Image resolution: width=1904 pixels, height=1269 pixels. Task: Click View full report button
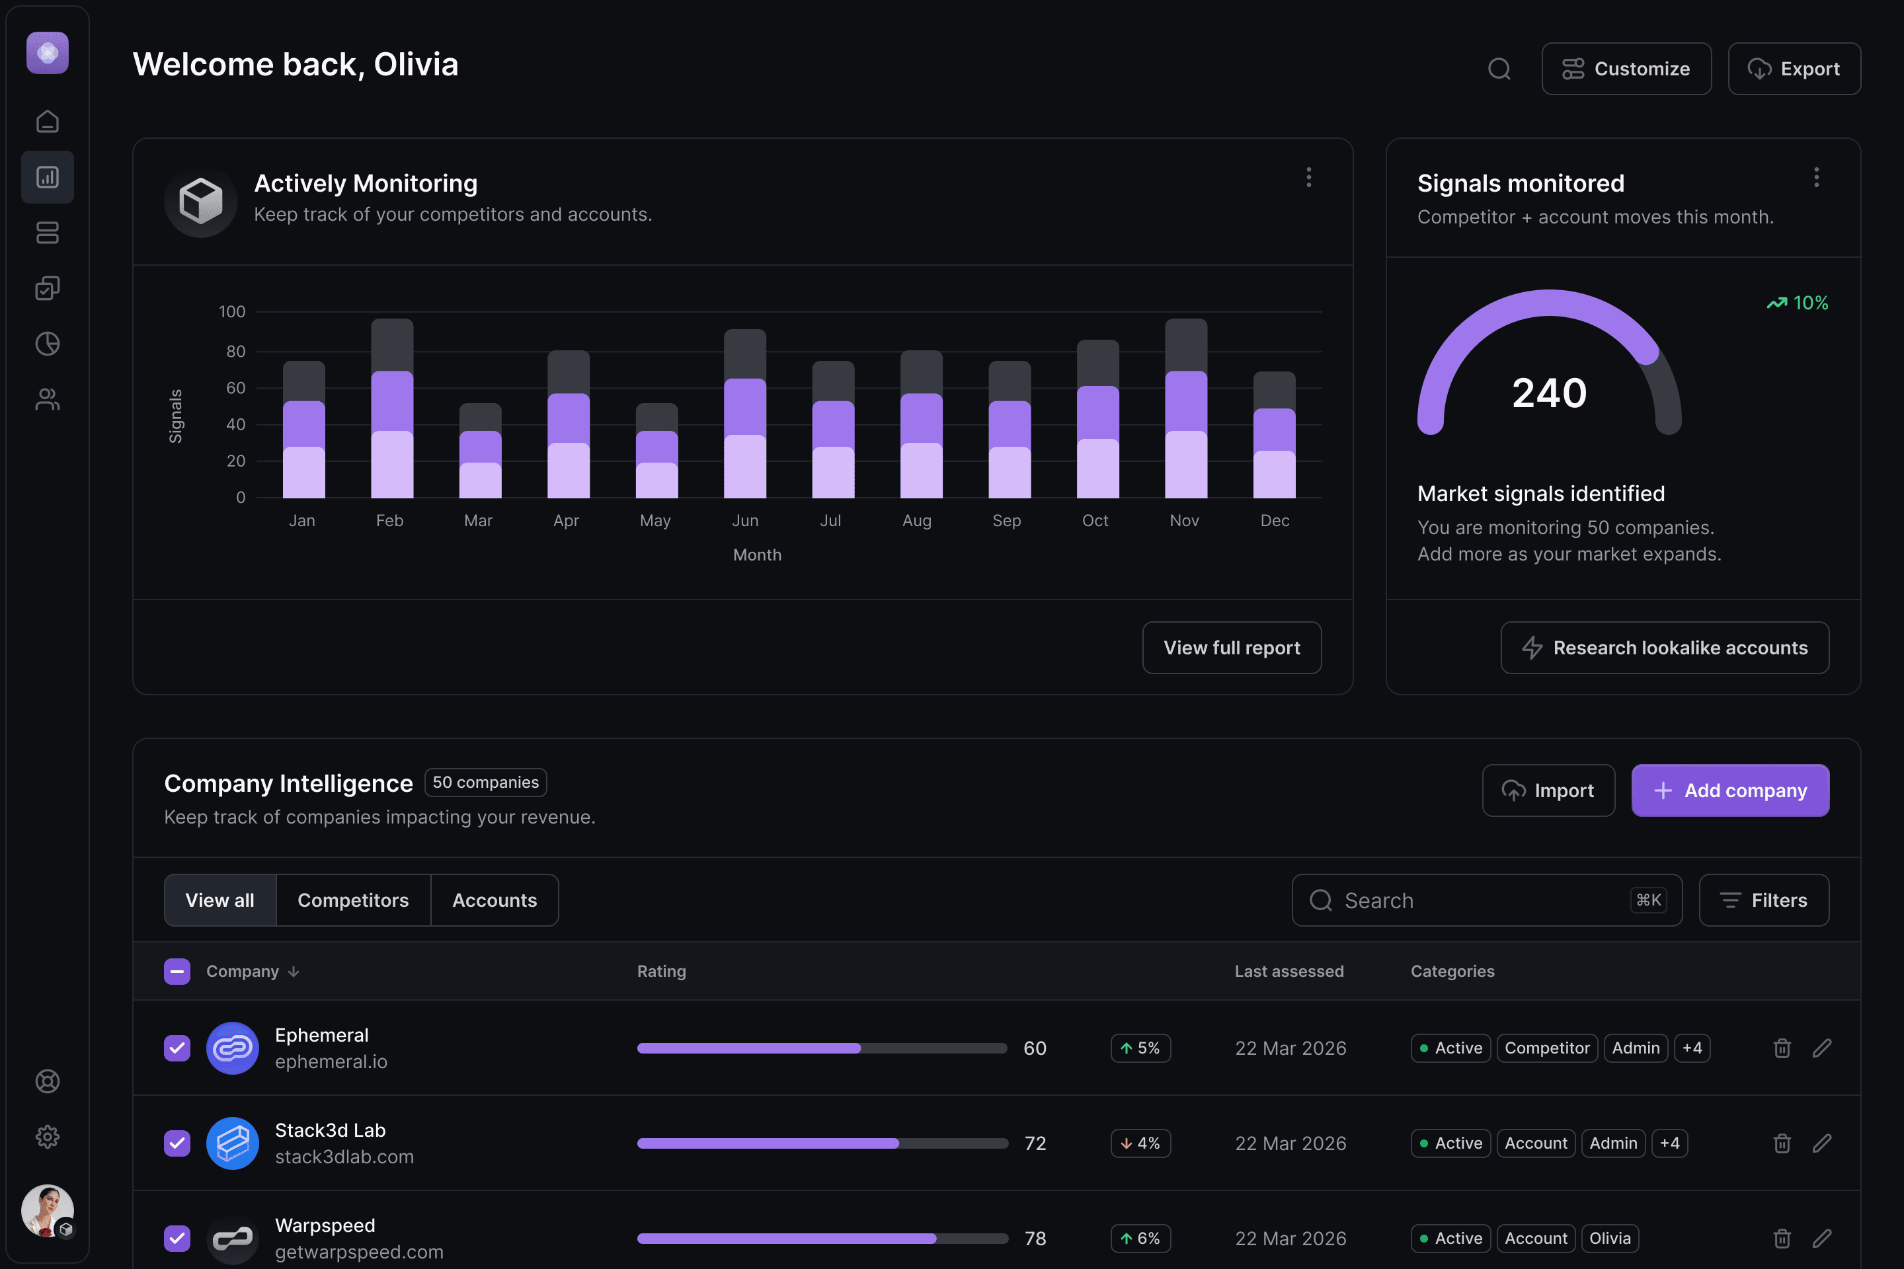coord(1231,648)
